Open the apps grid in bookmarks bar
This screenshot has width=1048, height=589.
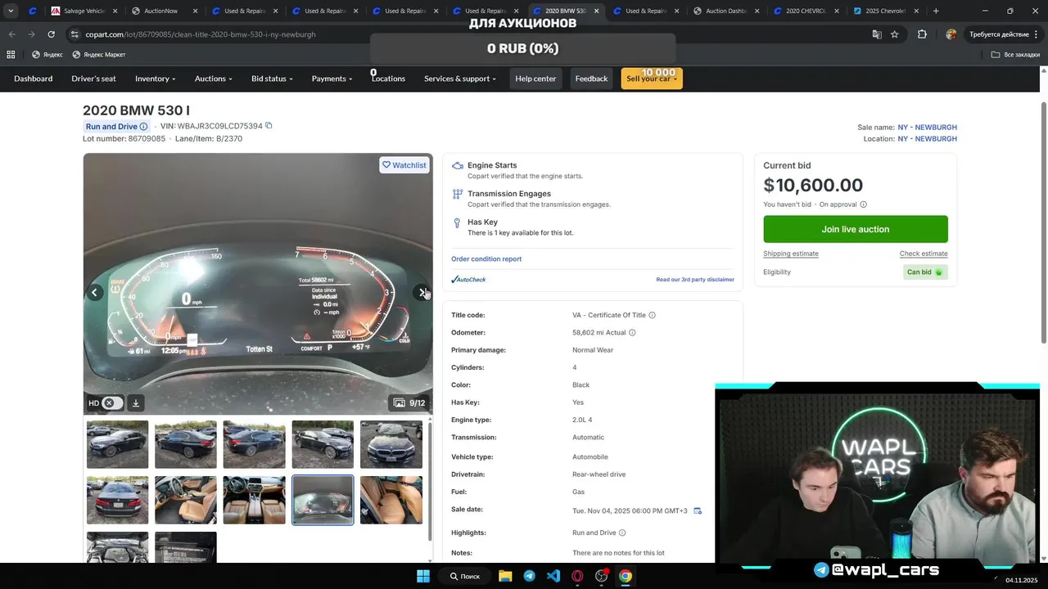pyautogui.click(x=11, y=55)
